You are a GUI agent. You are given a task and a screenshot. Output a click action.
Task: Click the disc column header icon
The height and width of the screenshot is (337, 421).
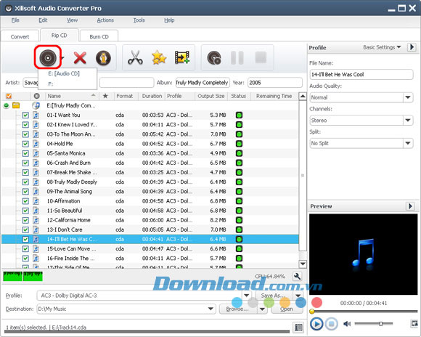[x=37, y=96]
